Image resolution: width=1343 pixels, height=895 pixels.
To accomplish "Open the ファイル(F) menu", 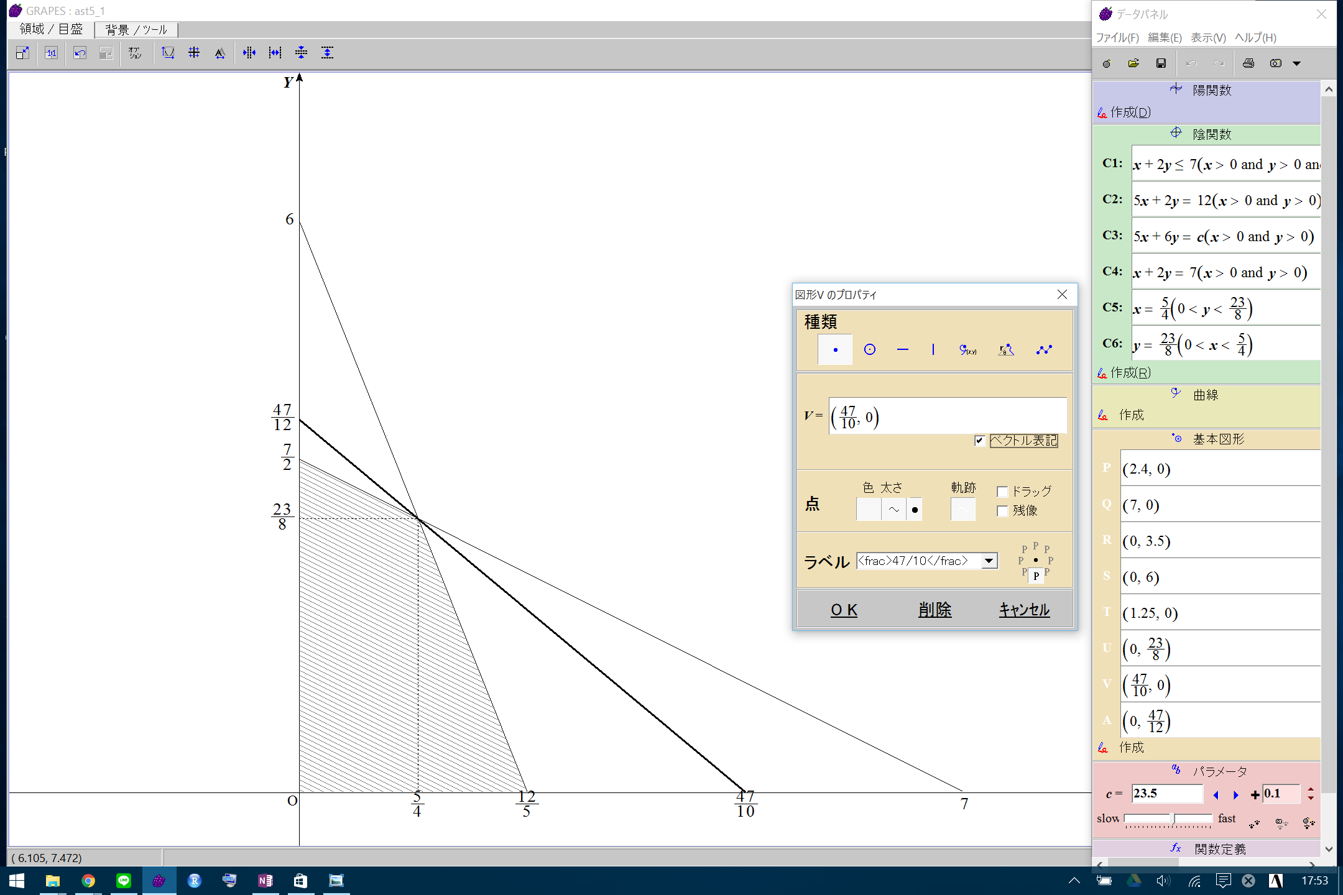I will pyautogui.click(x=1117, y=38).
